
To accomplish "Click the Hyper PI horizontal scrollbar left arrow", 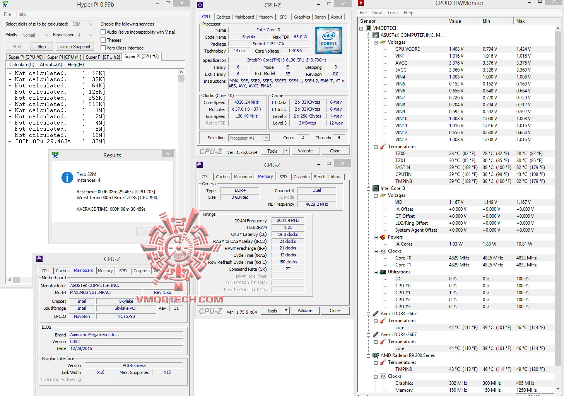I will (x=10, y=280).
